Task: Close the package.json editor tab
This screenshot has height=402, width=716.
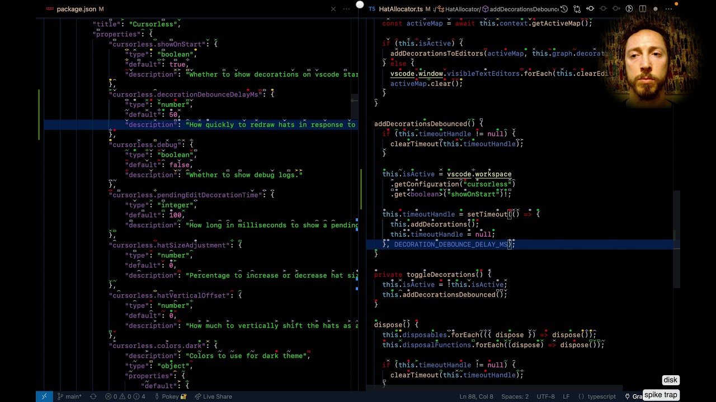Action: click(x=333, y=9)
